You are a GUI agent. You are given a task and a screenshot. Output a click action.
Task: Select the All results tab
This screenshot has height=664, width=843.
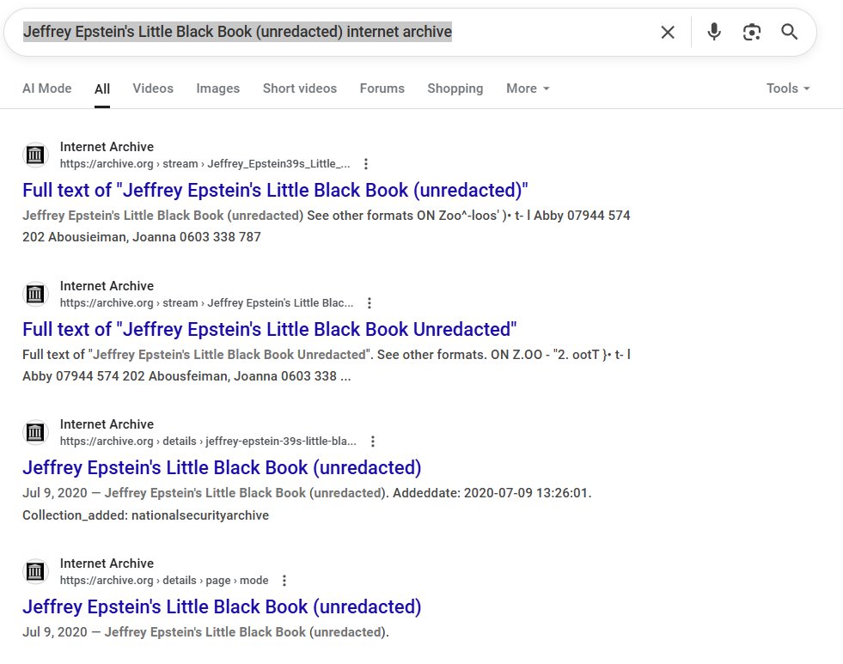point(102,89)
